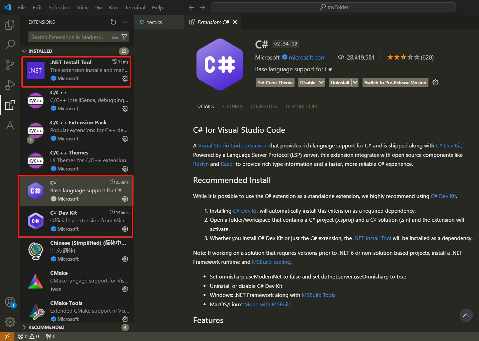The height and width of the screenshot is (341, 479).
Task: Open the File menu
Action: pos(22,7)
